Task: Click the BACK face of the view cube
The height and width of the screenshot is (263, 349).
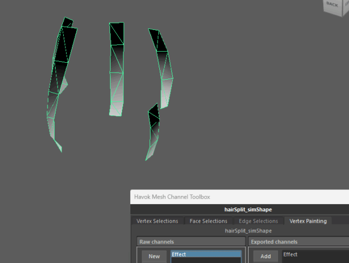Action: coord(332,4)
